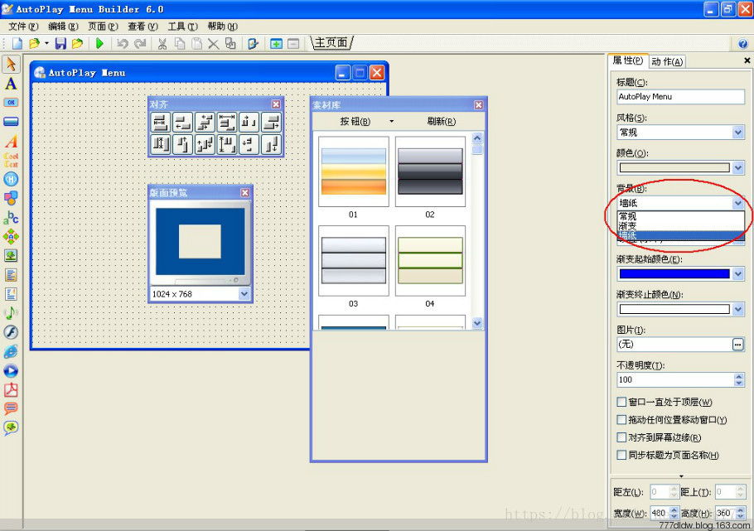Select the media player tool
The width and height of the screenshot is (754, 531).
coord(11,371)
